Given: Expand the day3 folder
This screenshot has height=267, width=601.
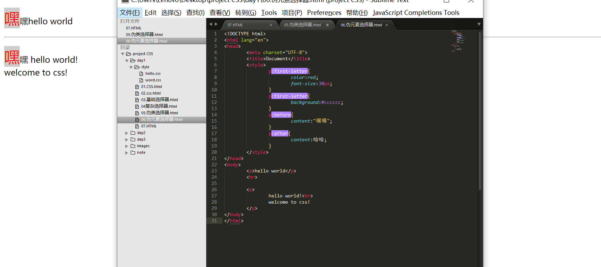Looking at the screenshot, I should coord(127,140).
